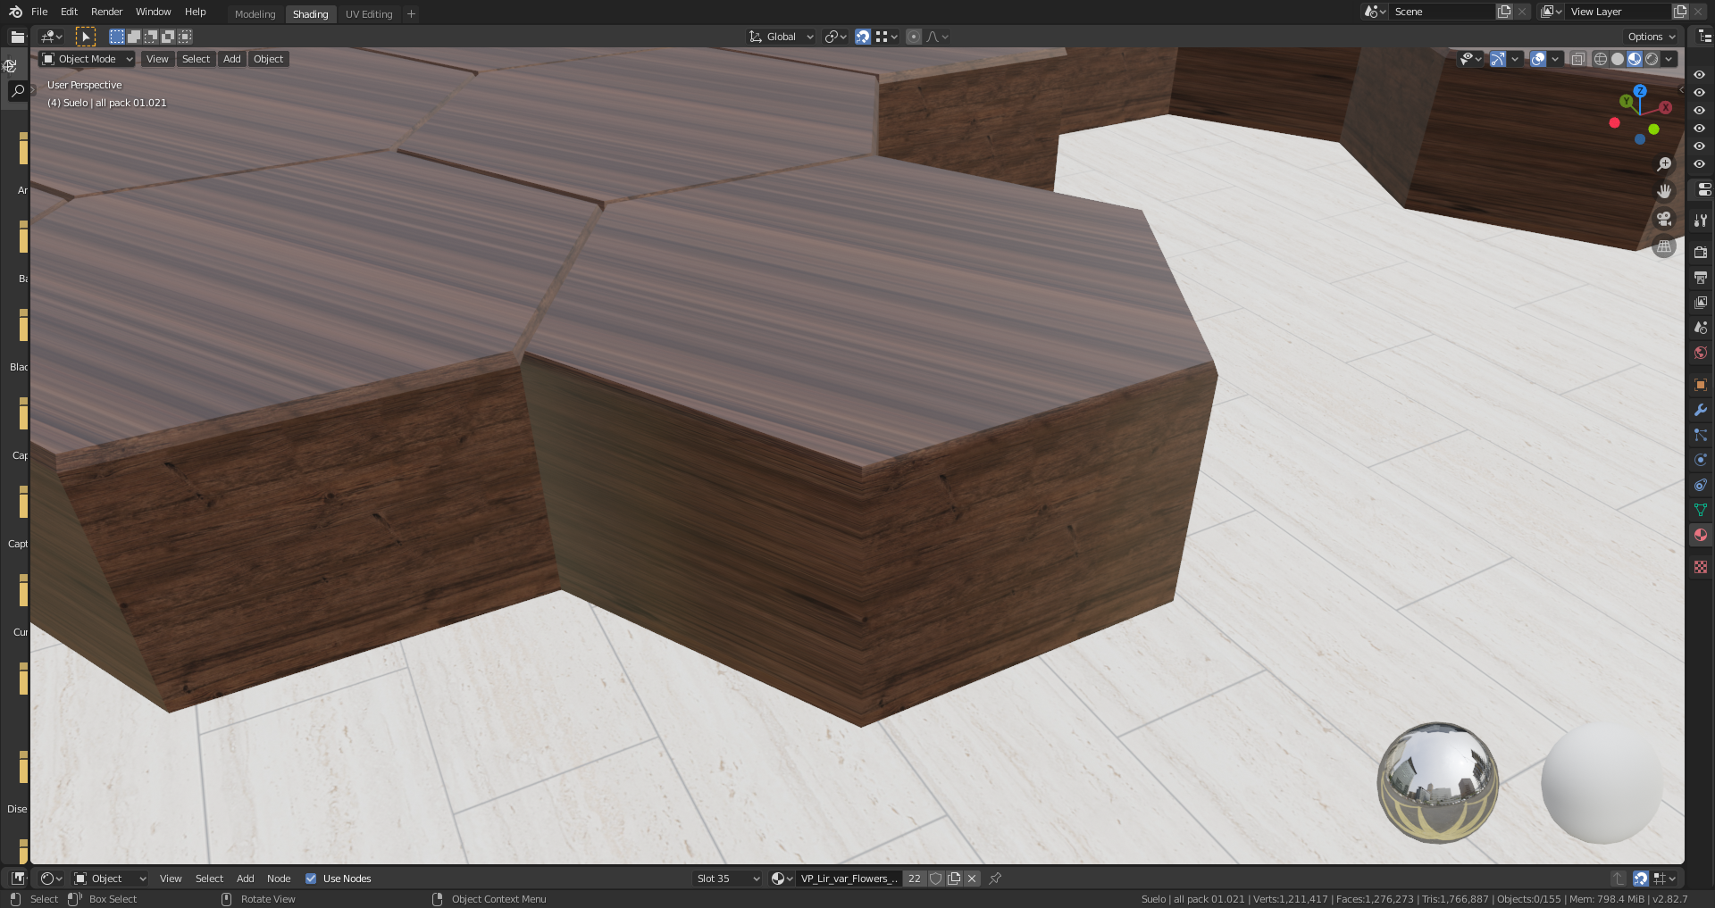The image size is (1715, 908).
Task: Click the Scene name field
Action: [x=1442, y=12]
